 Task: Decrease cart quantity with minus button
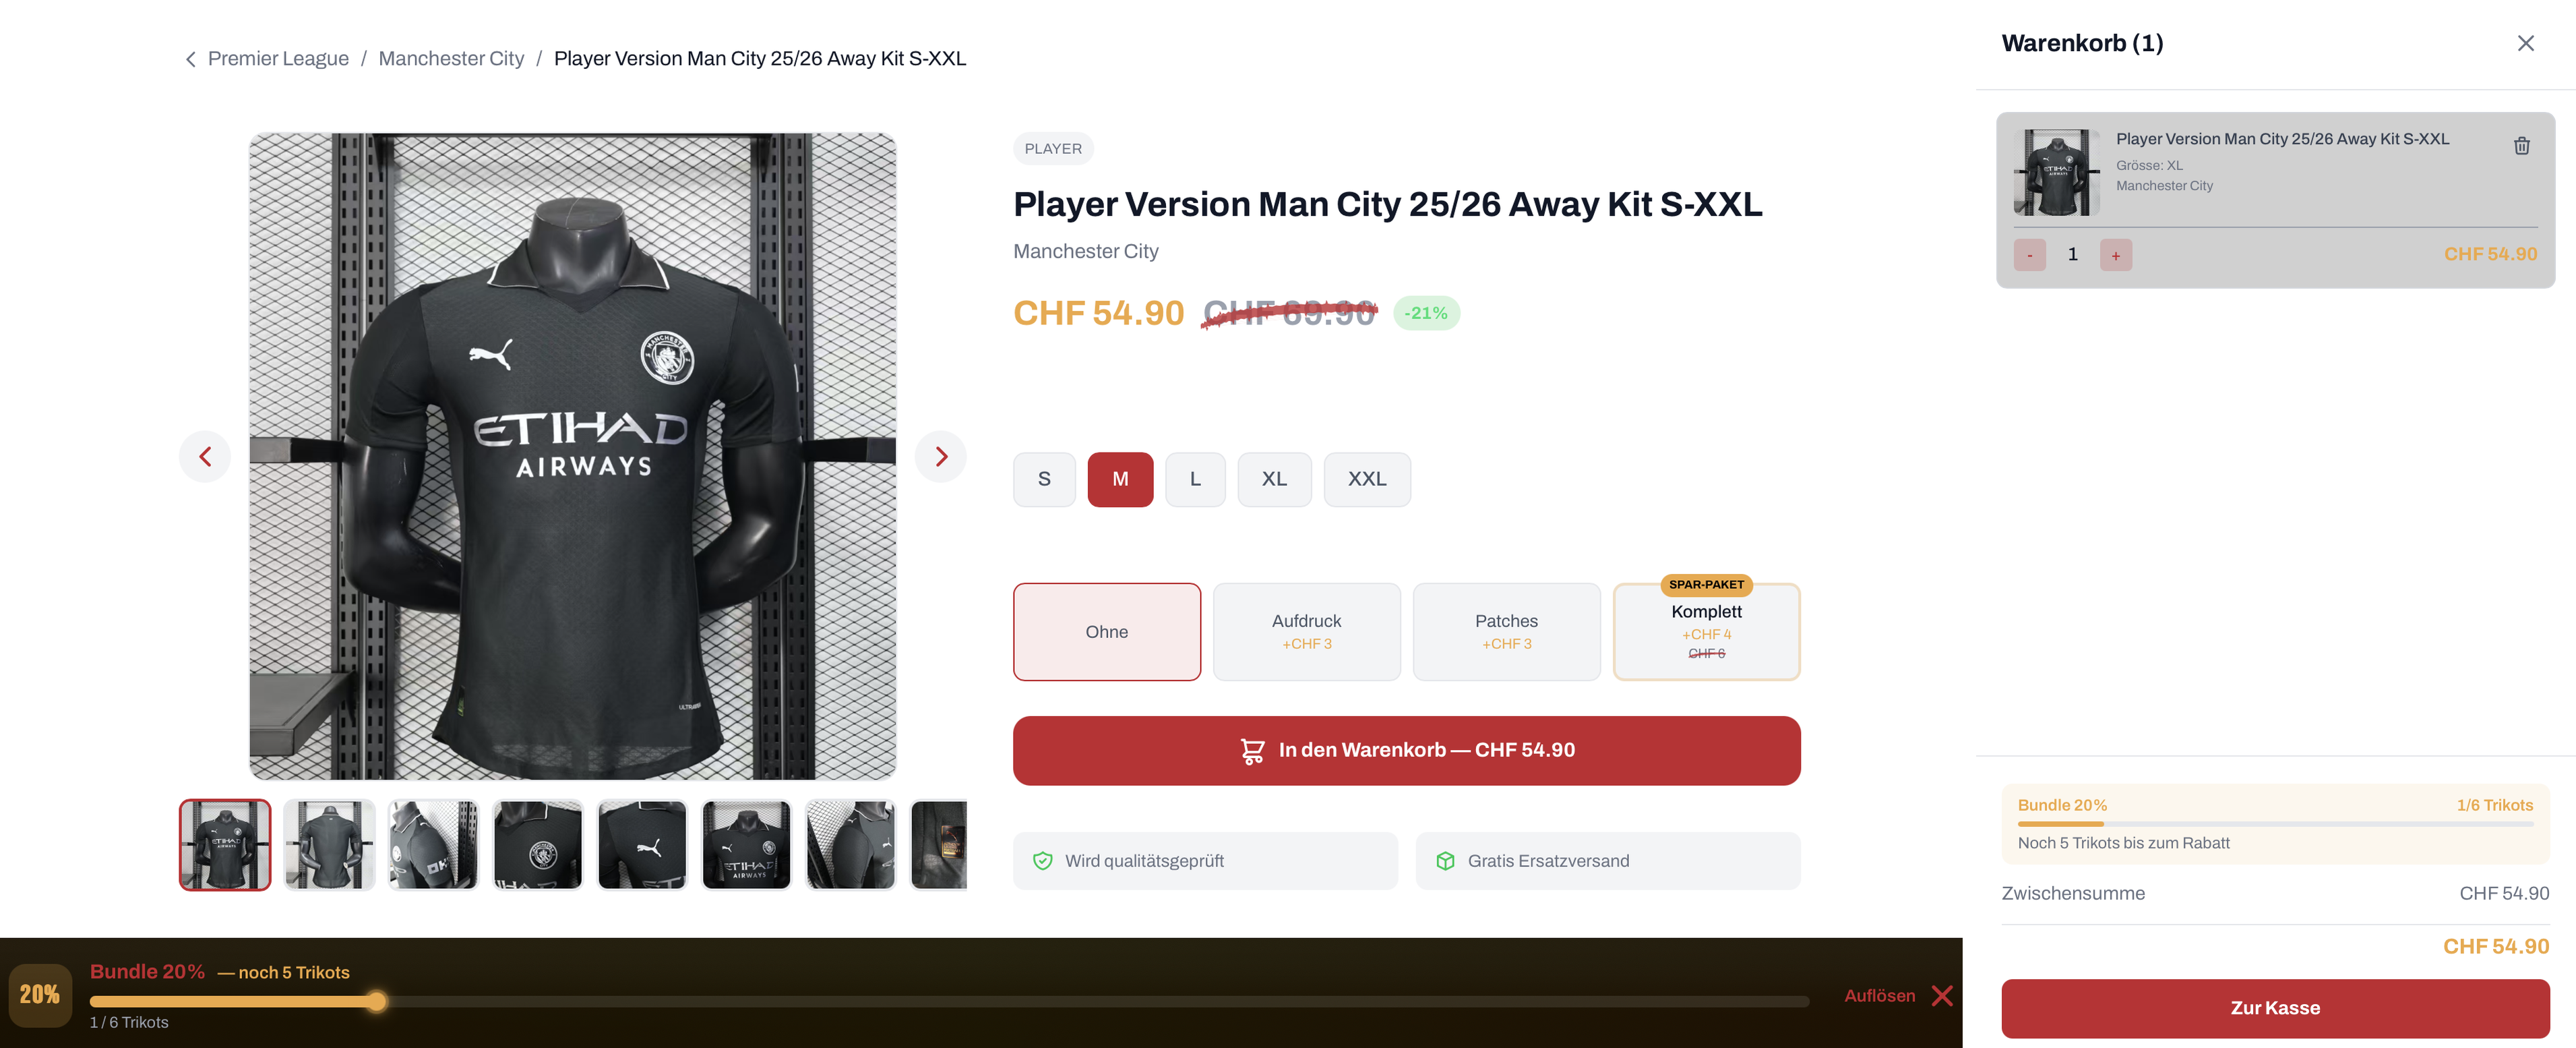tap(2029, 255)
